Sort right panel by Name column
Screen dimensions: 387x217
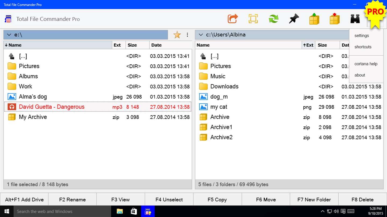(x=248, y=45)
